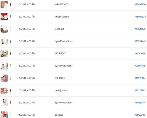
Task: Open more options for asset #35971084
Action: pyautogui.click(x=11, y=78)
